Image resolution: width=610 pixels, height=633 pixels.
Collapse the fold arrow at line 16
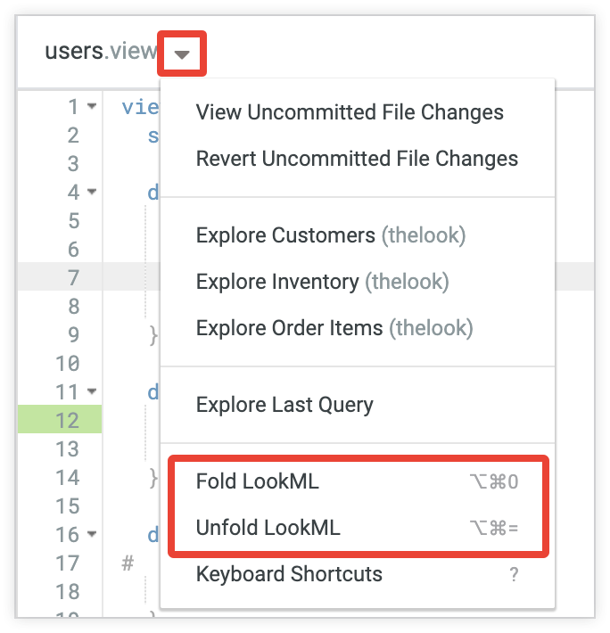(93, 535)
